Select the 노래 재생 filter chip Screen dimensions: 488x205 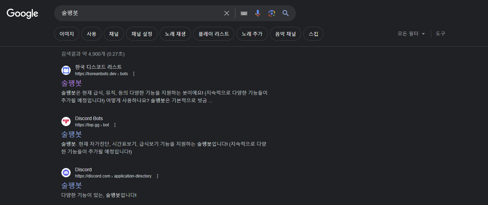pos(175,34)
